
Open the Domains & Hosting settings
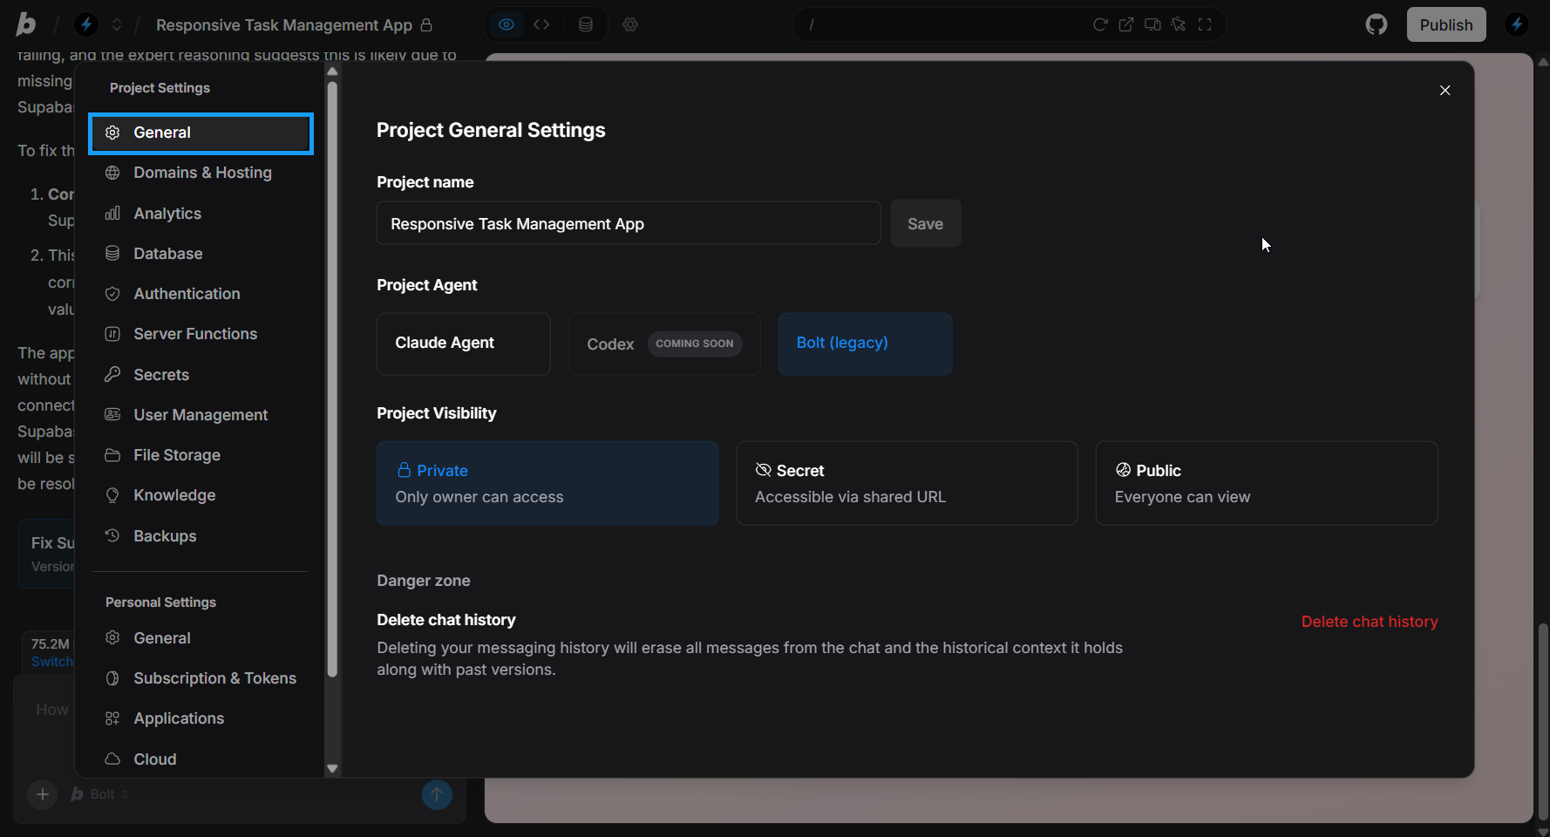click(x=201, y=173)
